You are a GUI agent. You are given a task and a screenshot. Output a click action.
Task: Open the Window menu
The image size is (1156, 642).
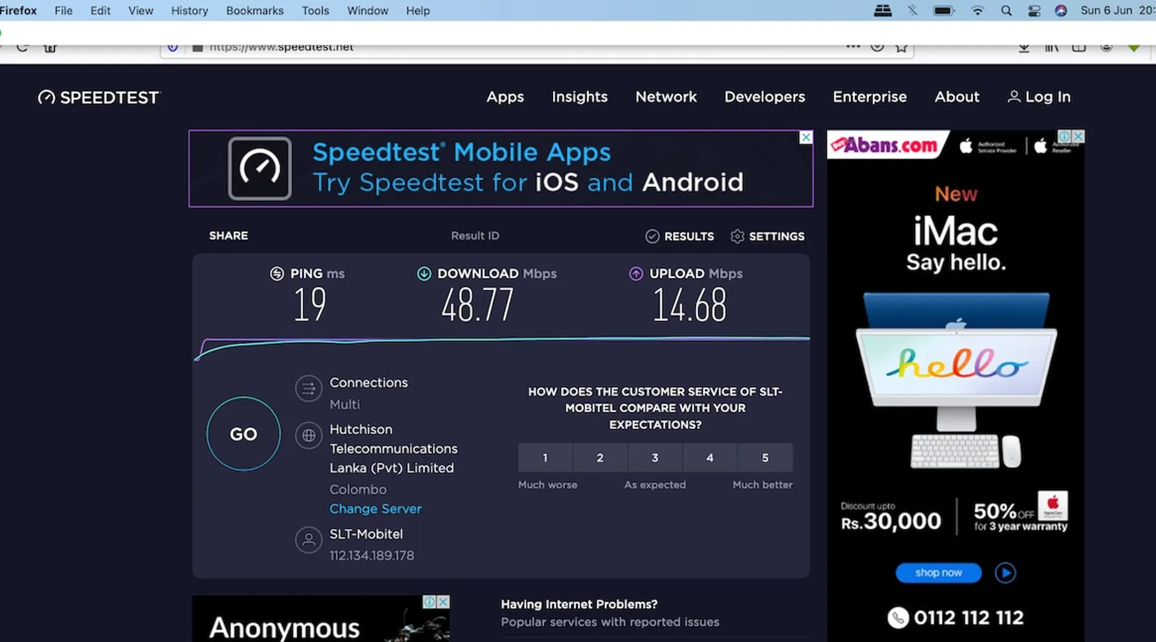point(368,10)
